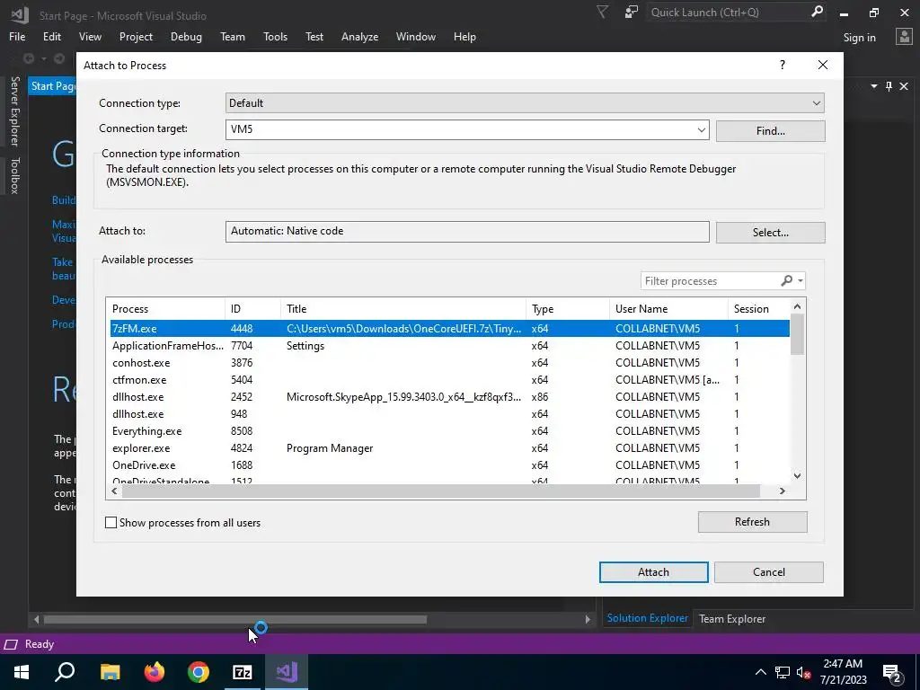Image resolution: width=920 pixels, height=690 pixels.
Task: Click process list vertical scrollbar thumb
Action: point(797,334)
